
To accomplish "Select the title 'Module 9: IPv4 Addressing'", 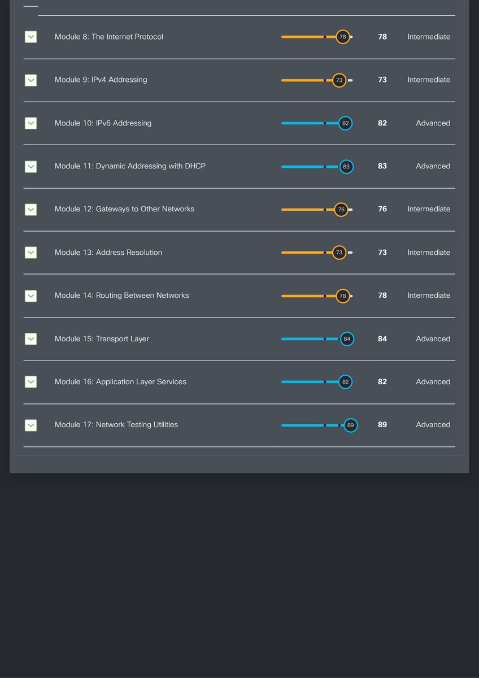I will point(101,80).
